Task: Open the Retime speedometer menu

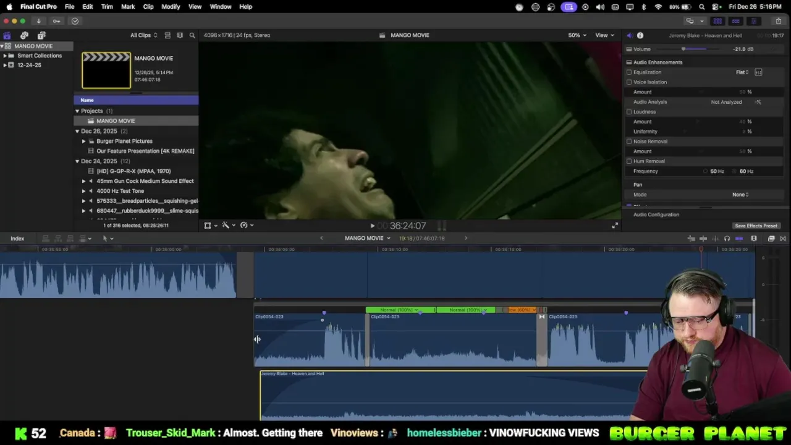Action: (247, 226)
